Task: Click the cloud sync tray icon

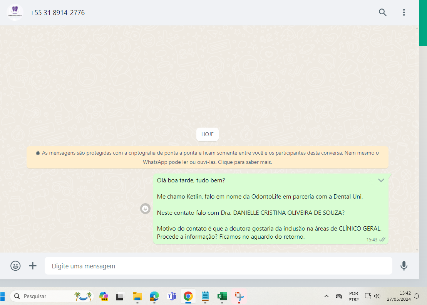Action: pyautogui.click(x=339, y=296)
